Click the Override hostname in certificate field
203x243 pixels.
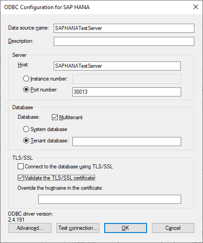[x=110, y=199]
